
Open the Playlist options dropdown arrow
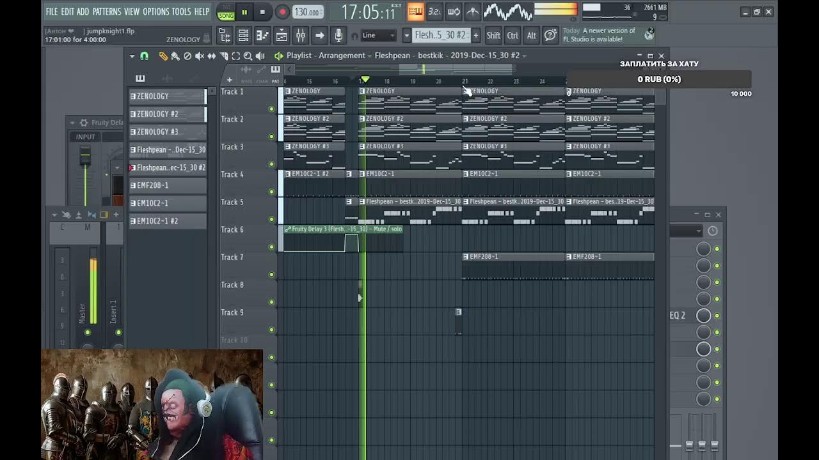point(132,56)
